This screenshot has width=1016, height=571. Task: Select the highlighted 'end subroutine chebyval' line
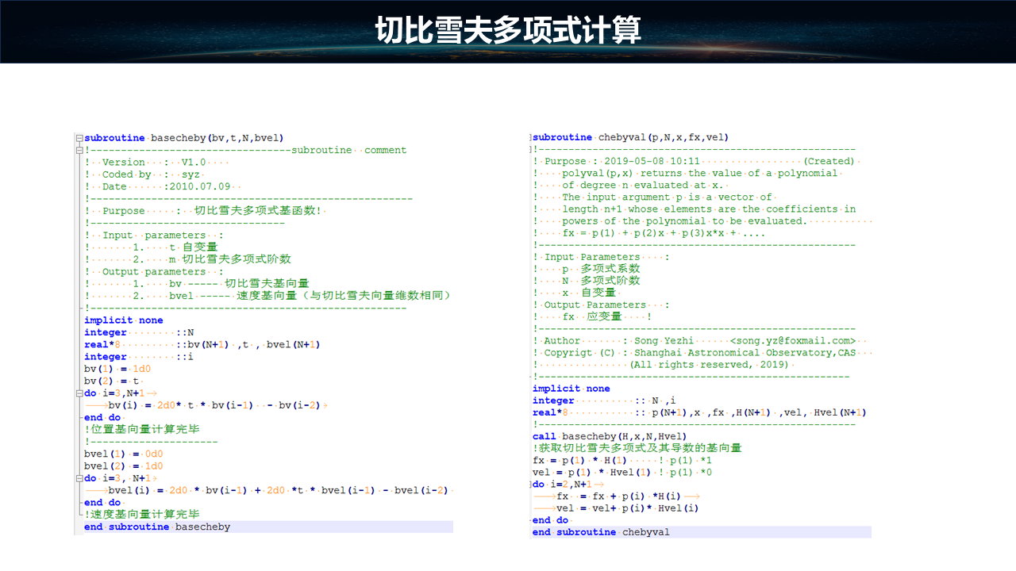[x=601, y=532]
